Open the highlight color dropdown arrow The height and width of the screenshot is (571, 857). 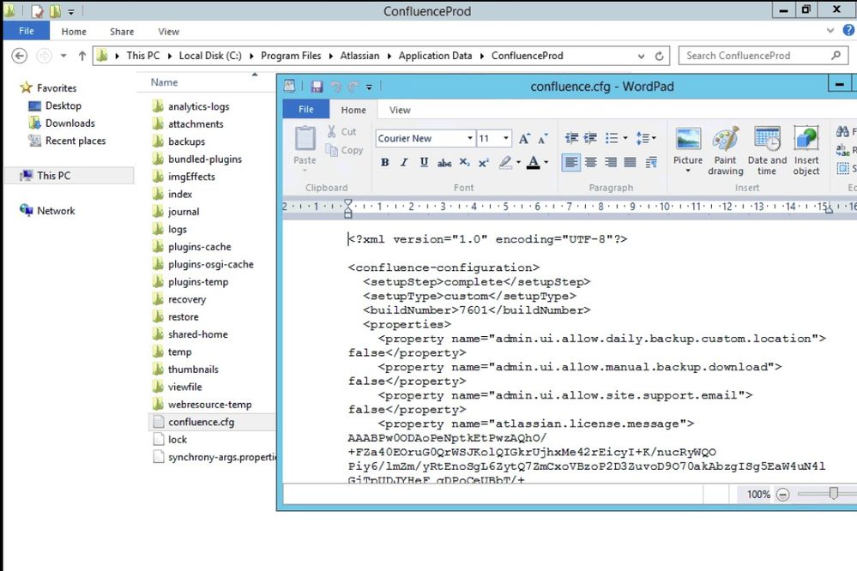point(518,162)
